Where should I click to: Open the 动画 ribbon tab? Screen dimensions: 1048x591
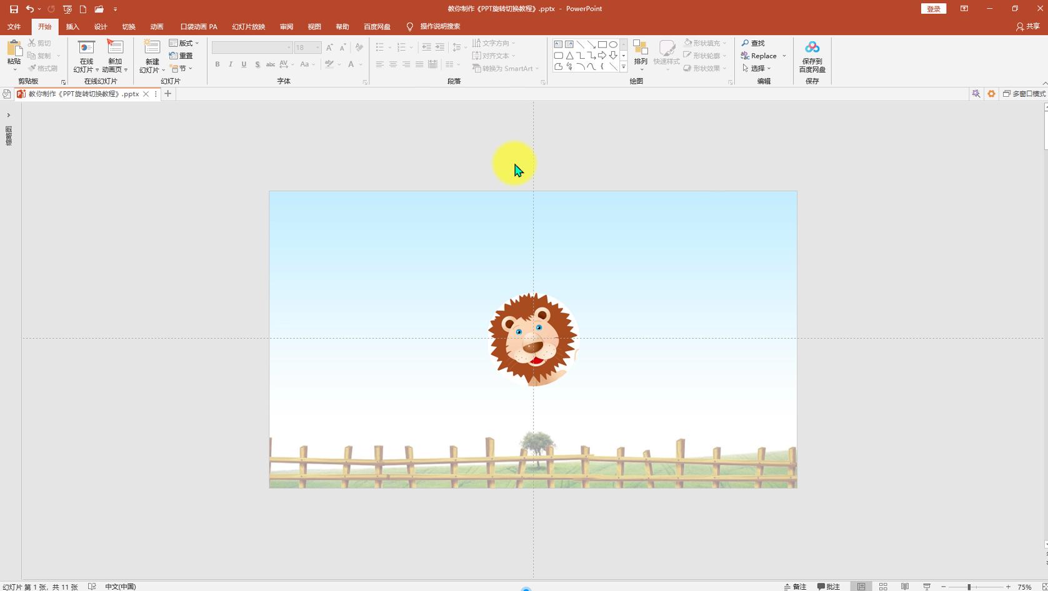click(156, 27)
